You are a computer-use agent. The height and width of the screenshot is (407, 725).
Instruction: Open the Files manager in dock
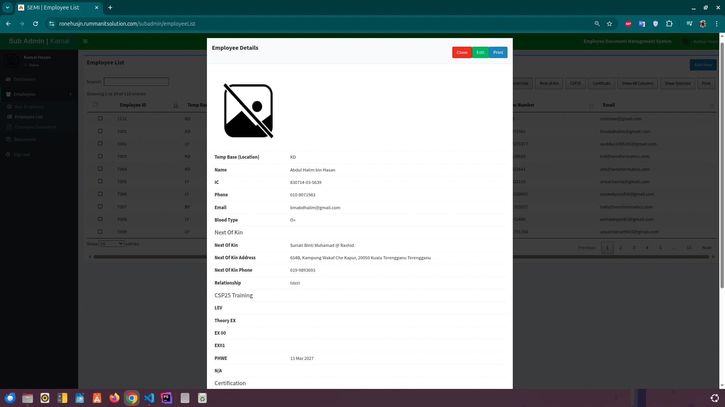(28, 398)
